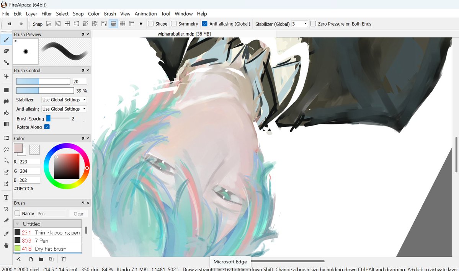The width and height of the screenshot is (459, 271).
Task: Enable the concentric circle snap
Action: (95, 24)
